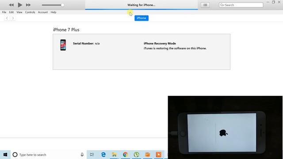Click the Cortana circle icon
The height and width of the screenshot is (159, 283).
[x=15, y=155]
